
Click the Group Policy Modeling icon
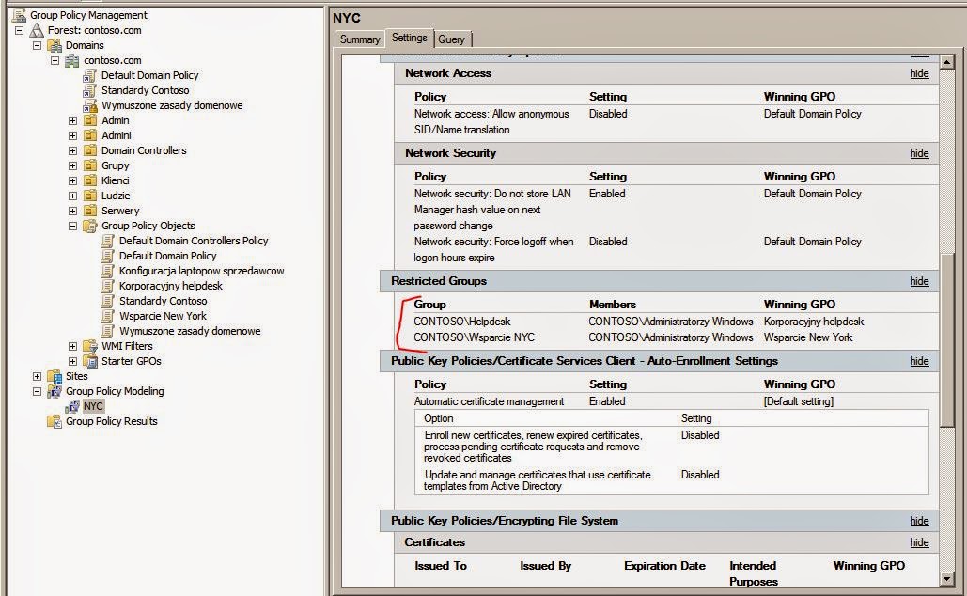[x=55, y=391]
